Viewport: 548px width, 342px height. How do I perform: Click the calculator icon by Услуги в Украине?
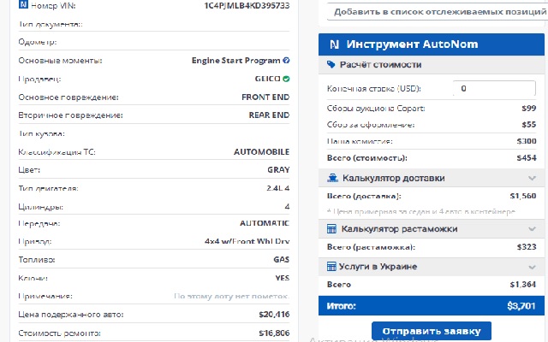[331, 267]
